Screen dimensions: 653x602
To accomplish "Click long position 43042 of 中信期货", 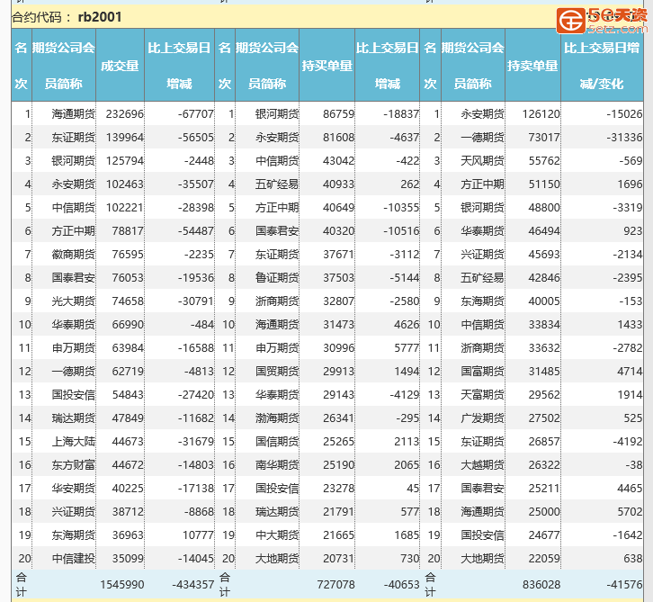I will pyautogui.click(x=338, y=160).
